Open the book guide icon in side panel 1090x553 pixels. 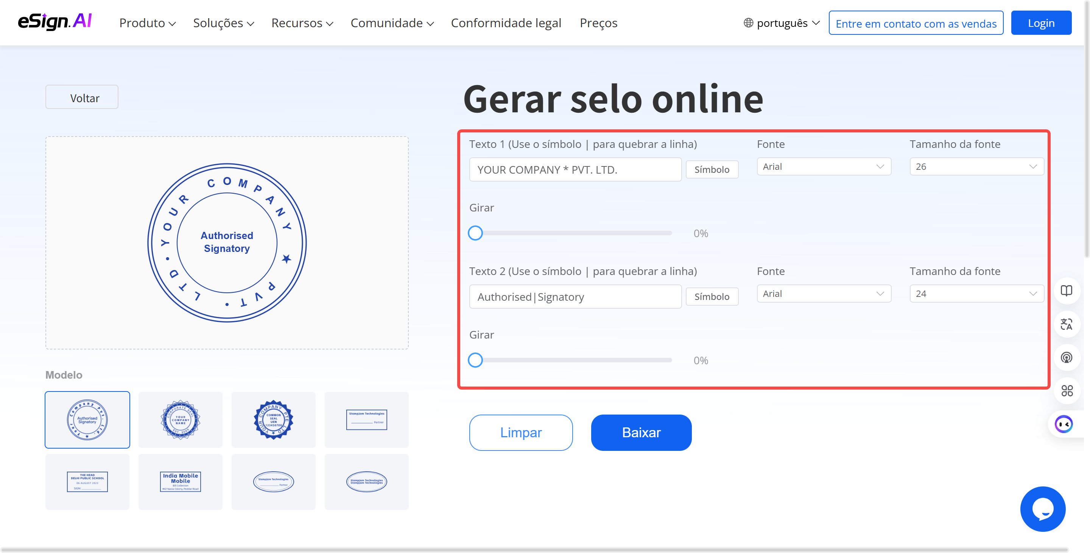(x=1066, y=290)
